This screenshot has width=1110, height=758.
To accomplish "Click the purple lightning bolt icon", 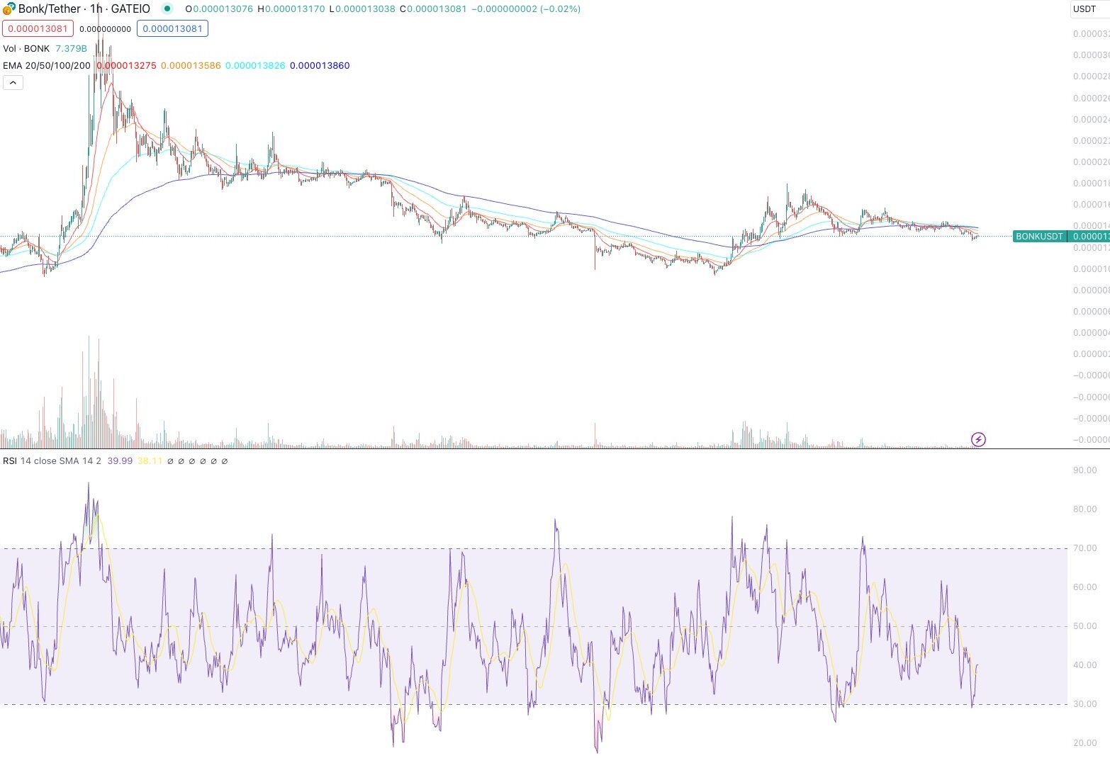I will point(978,439).
